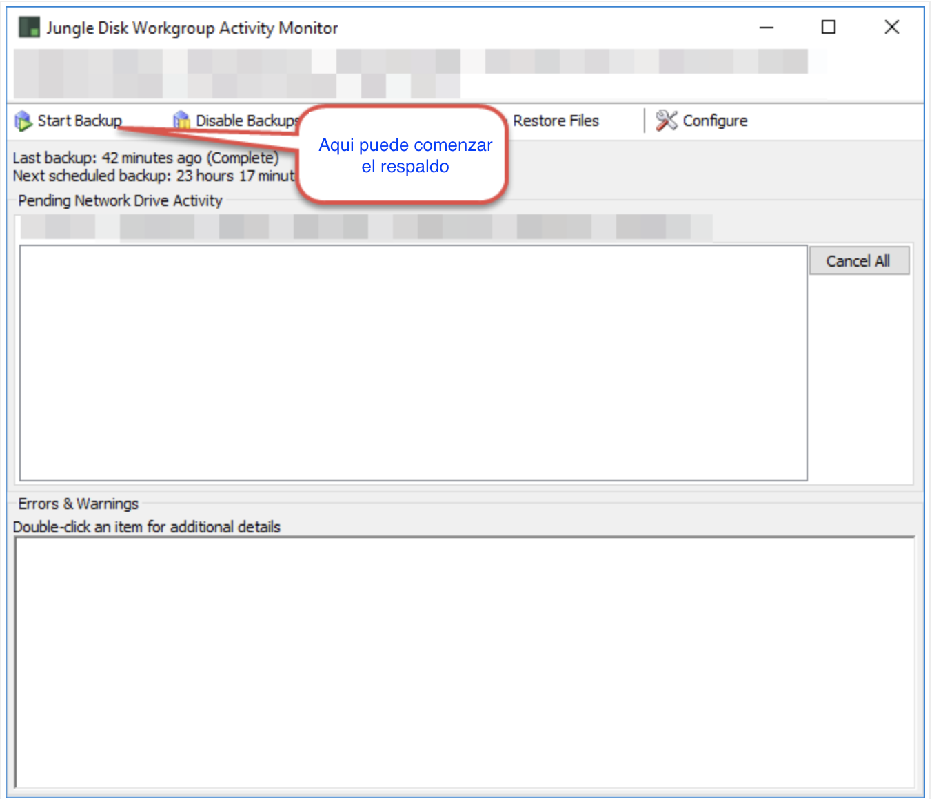The image size is (932, 799).
Task: Click the blue callout text about starting the backup
Action: (x=405, y=156)
